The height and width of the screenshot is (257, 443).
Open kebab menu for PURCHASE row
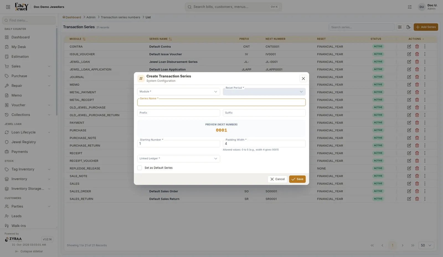[x=425, y=130]
